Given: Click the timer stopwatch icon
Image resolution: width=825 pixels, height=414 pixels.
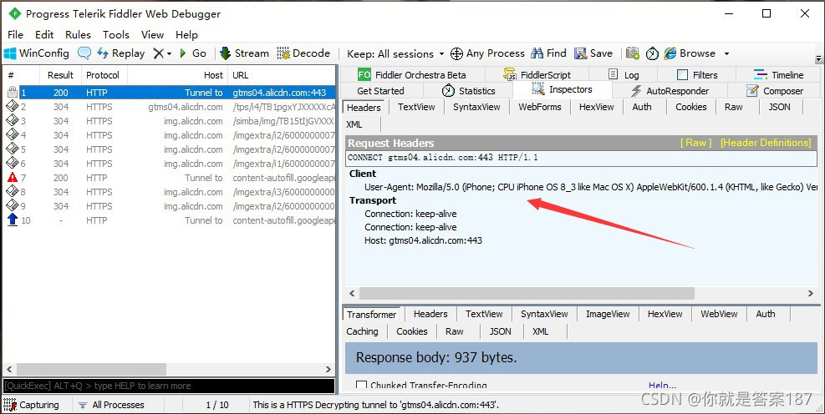Looking at the screenshot, I should (652, 53).
